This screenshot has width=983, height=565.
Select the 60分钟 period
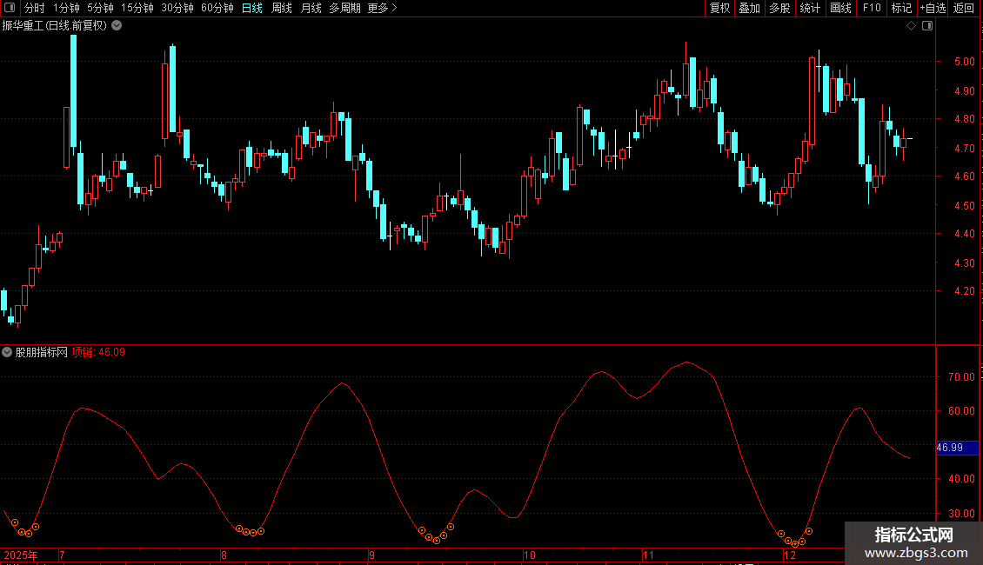[x=217, y=8]
